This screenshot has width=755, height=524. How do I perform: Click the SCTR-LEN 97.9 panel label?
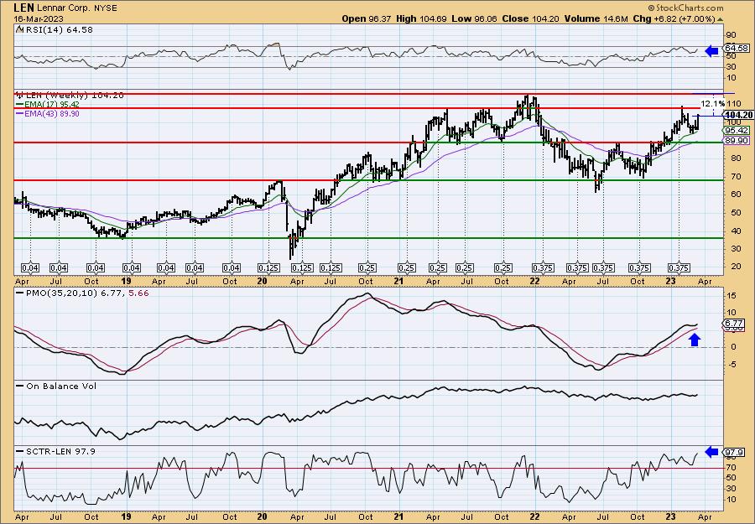[60, 451]
